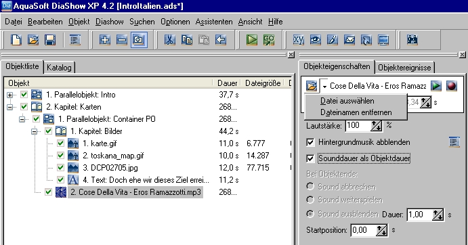The width and height of the screenshot is (468, 245).
Task: Remove the object with the minus icon
Action: tap(121, 40)
